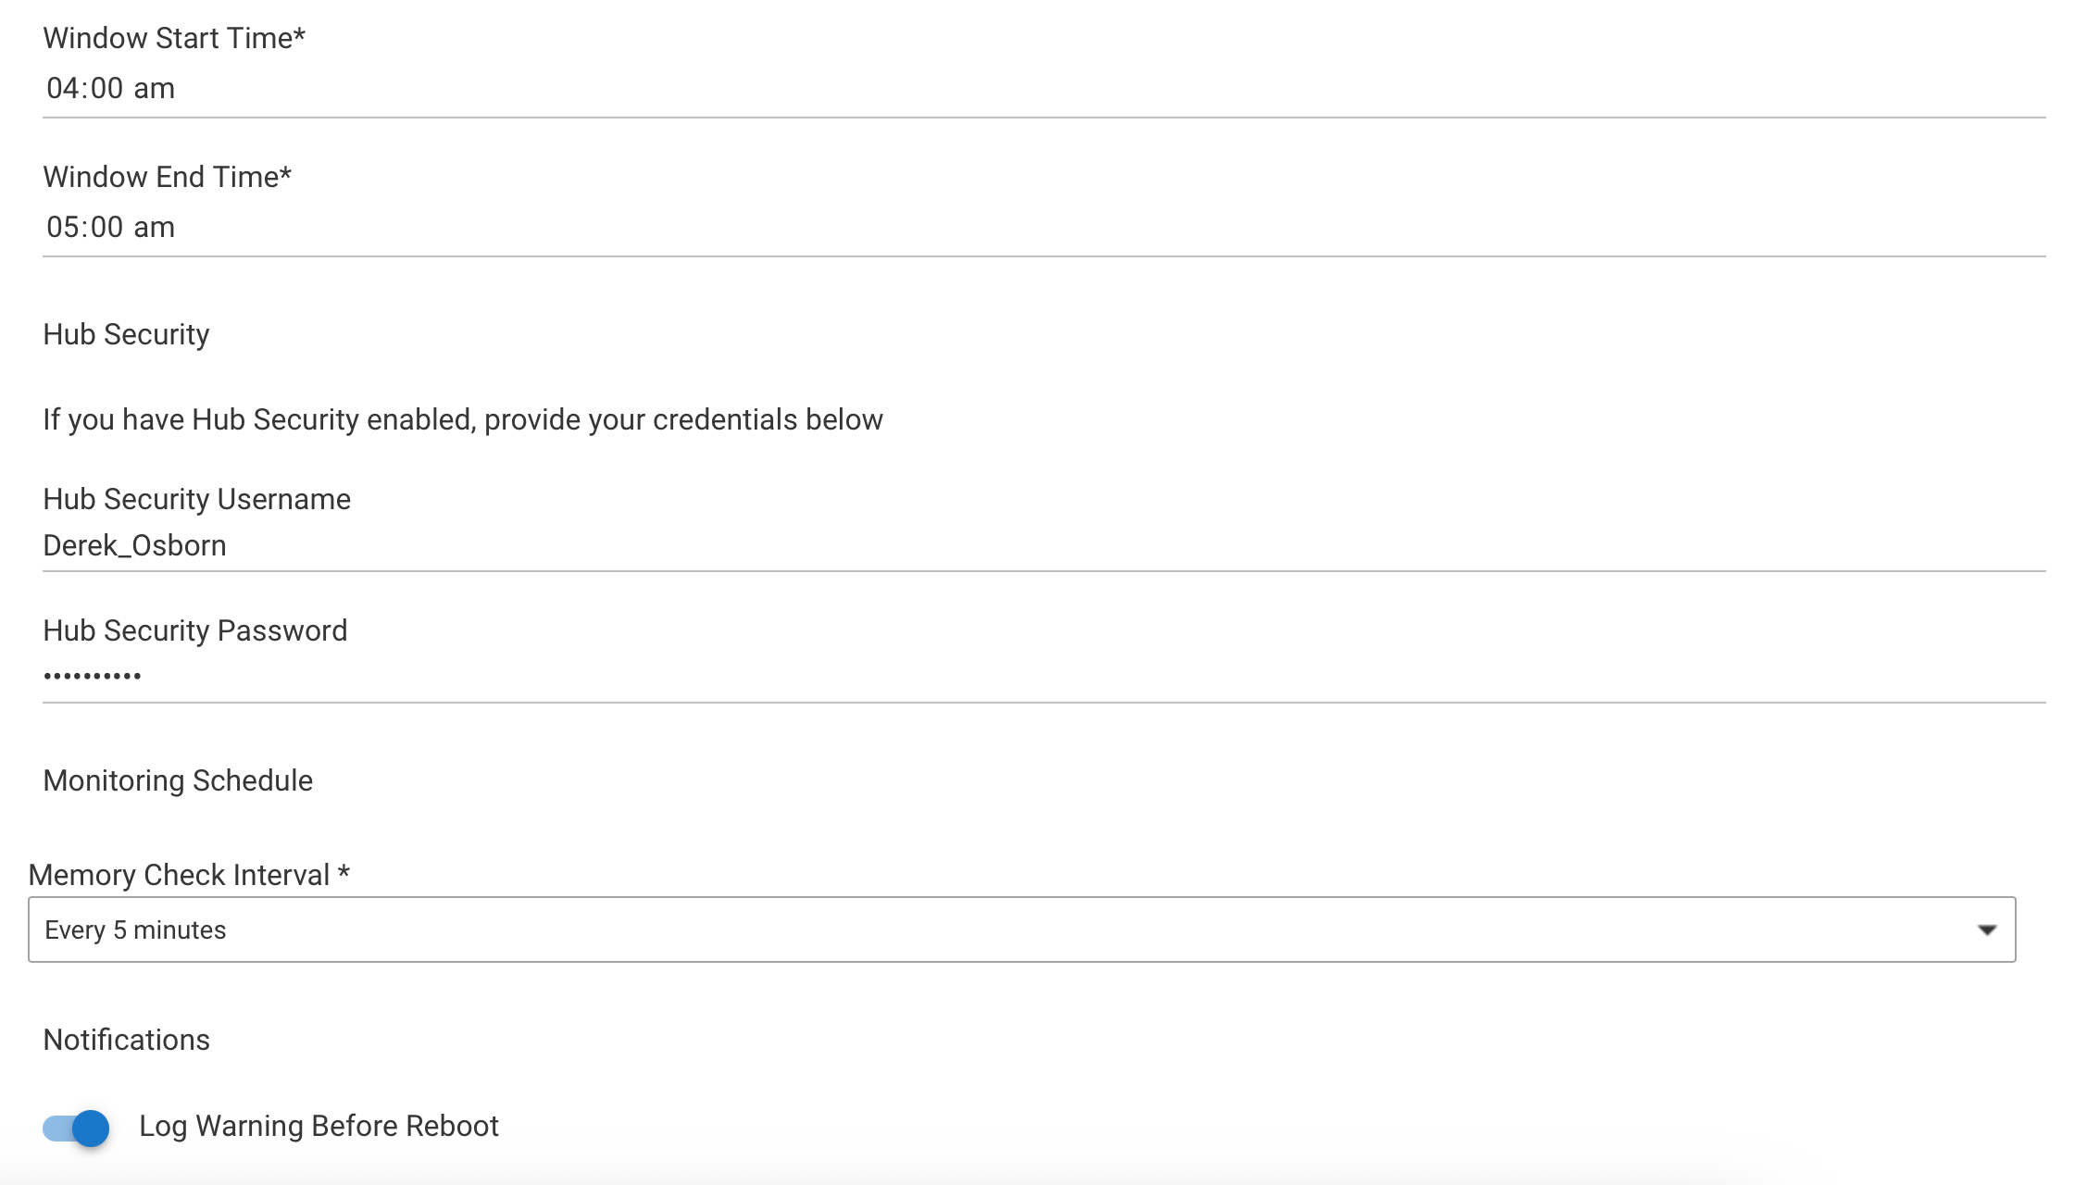Select 'am' in the Window Start Time field
Image resolution: width=2087 pixels, height=1185 pixels.
[x=154, y=88]
